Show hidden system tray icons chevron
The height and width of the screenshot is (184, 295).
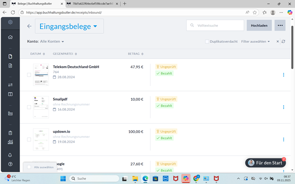point(238,179)
